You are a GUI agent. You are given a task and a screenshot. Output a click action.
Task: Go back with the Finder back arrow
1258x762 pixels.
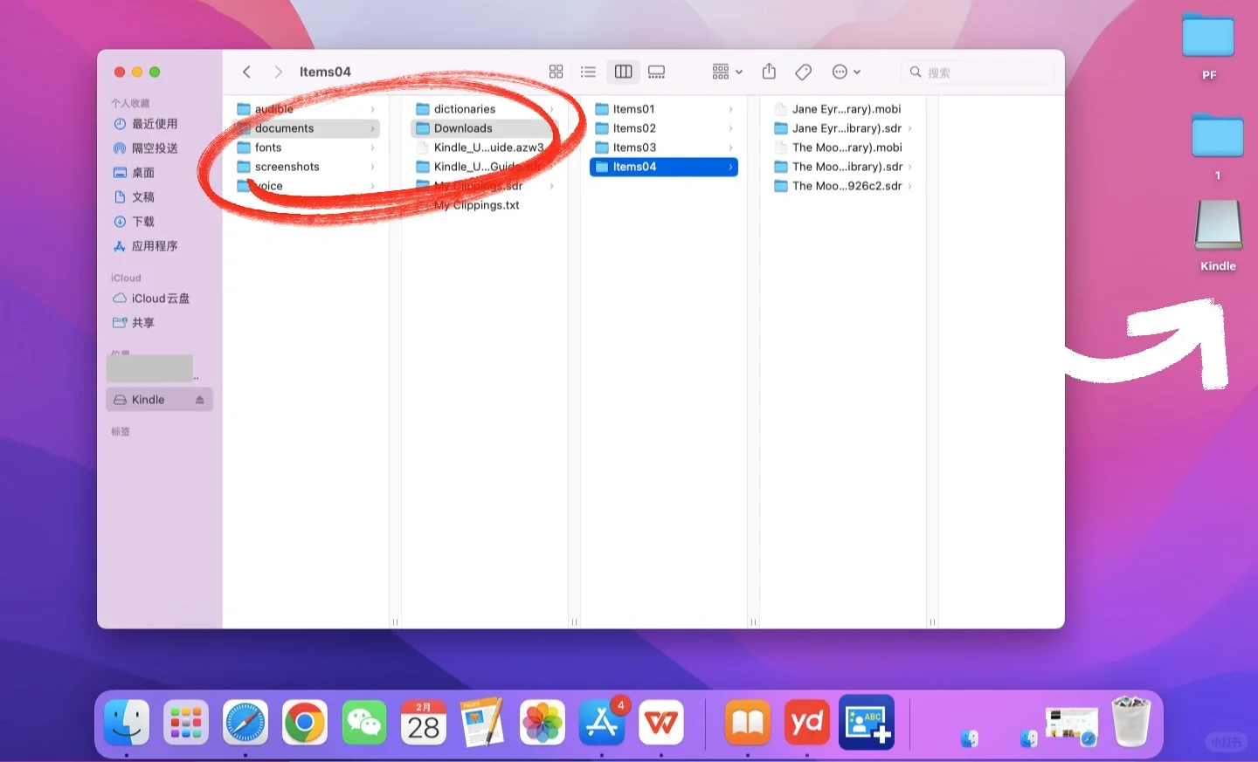point(246,72)
